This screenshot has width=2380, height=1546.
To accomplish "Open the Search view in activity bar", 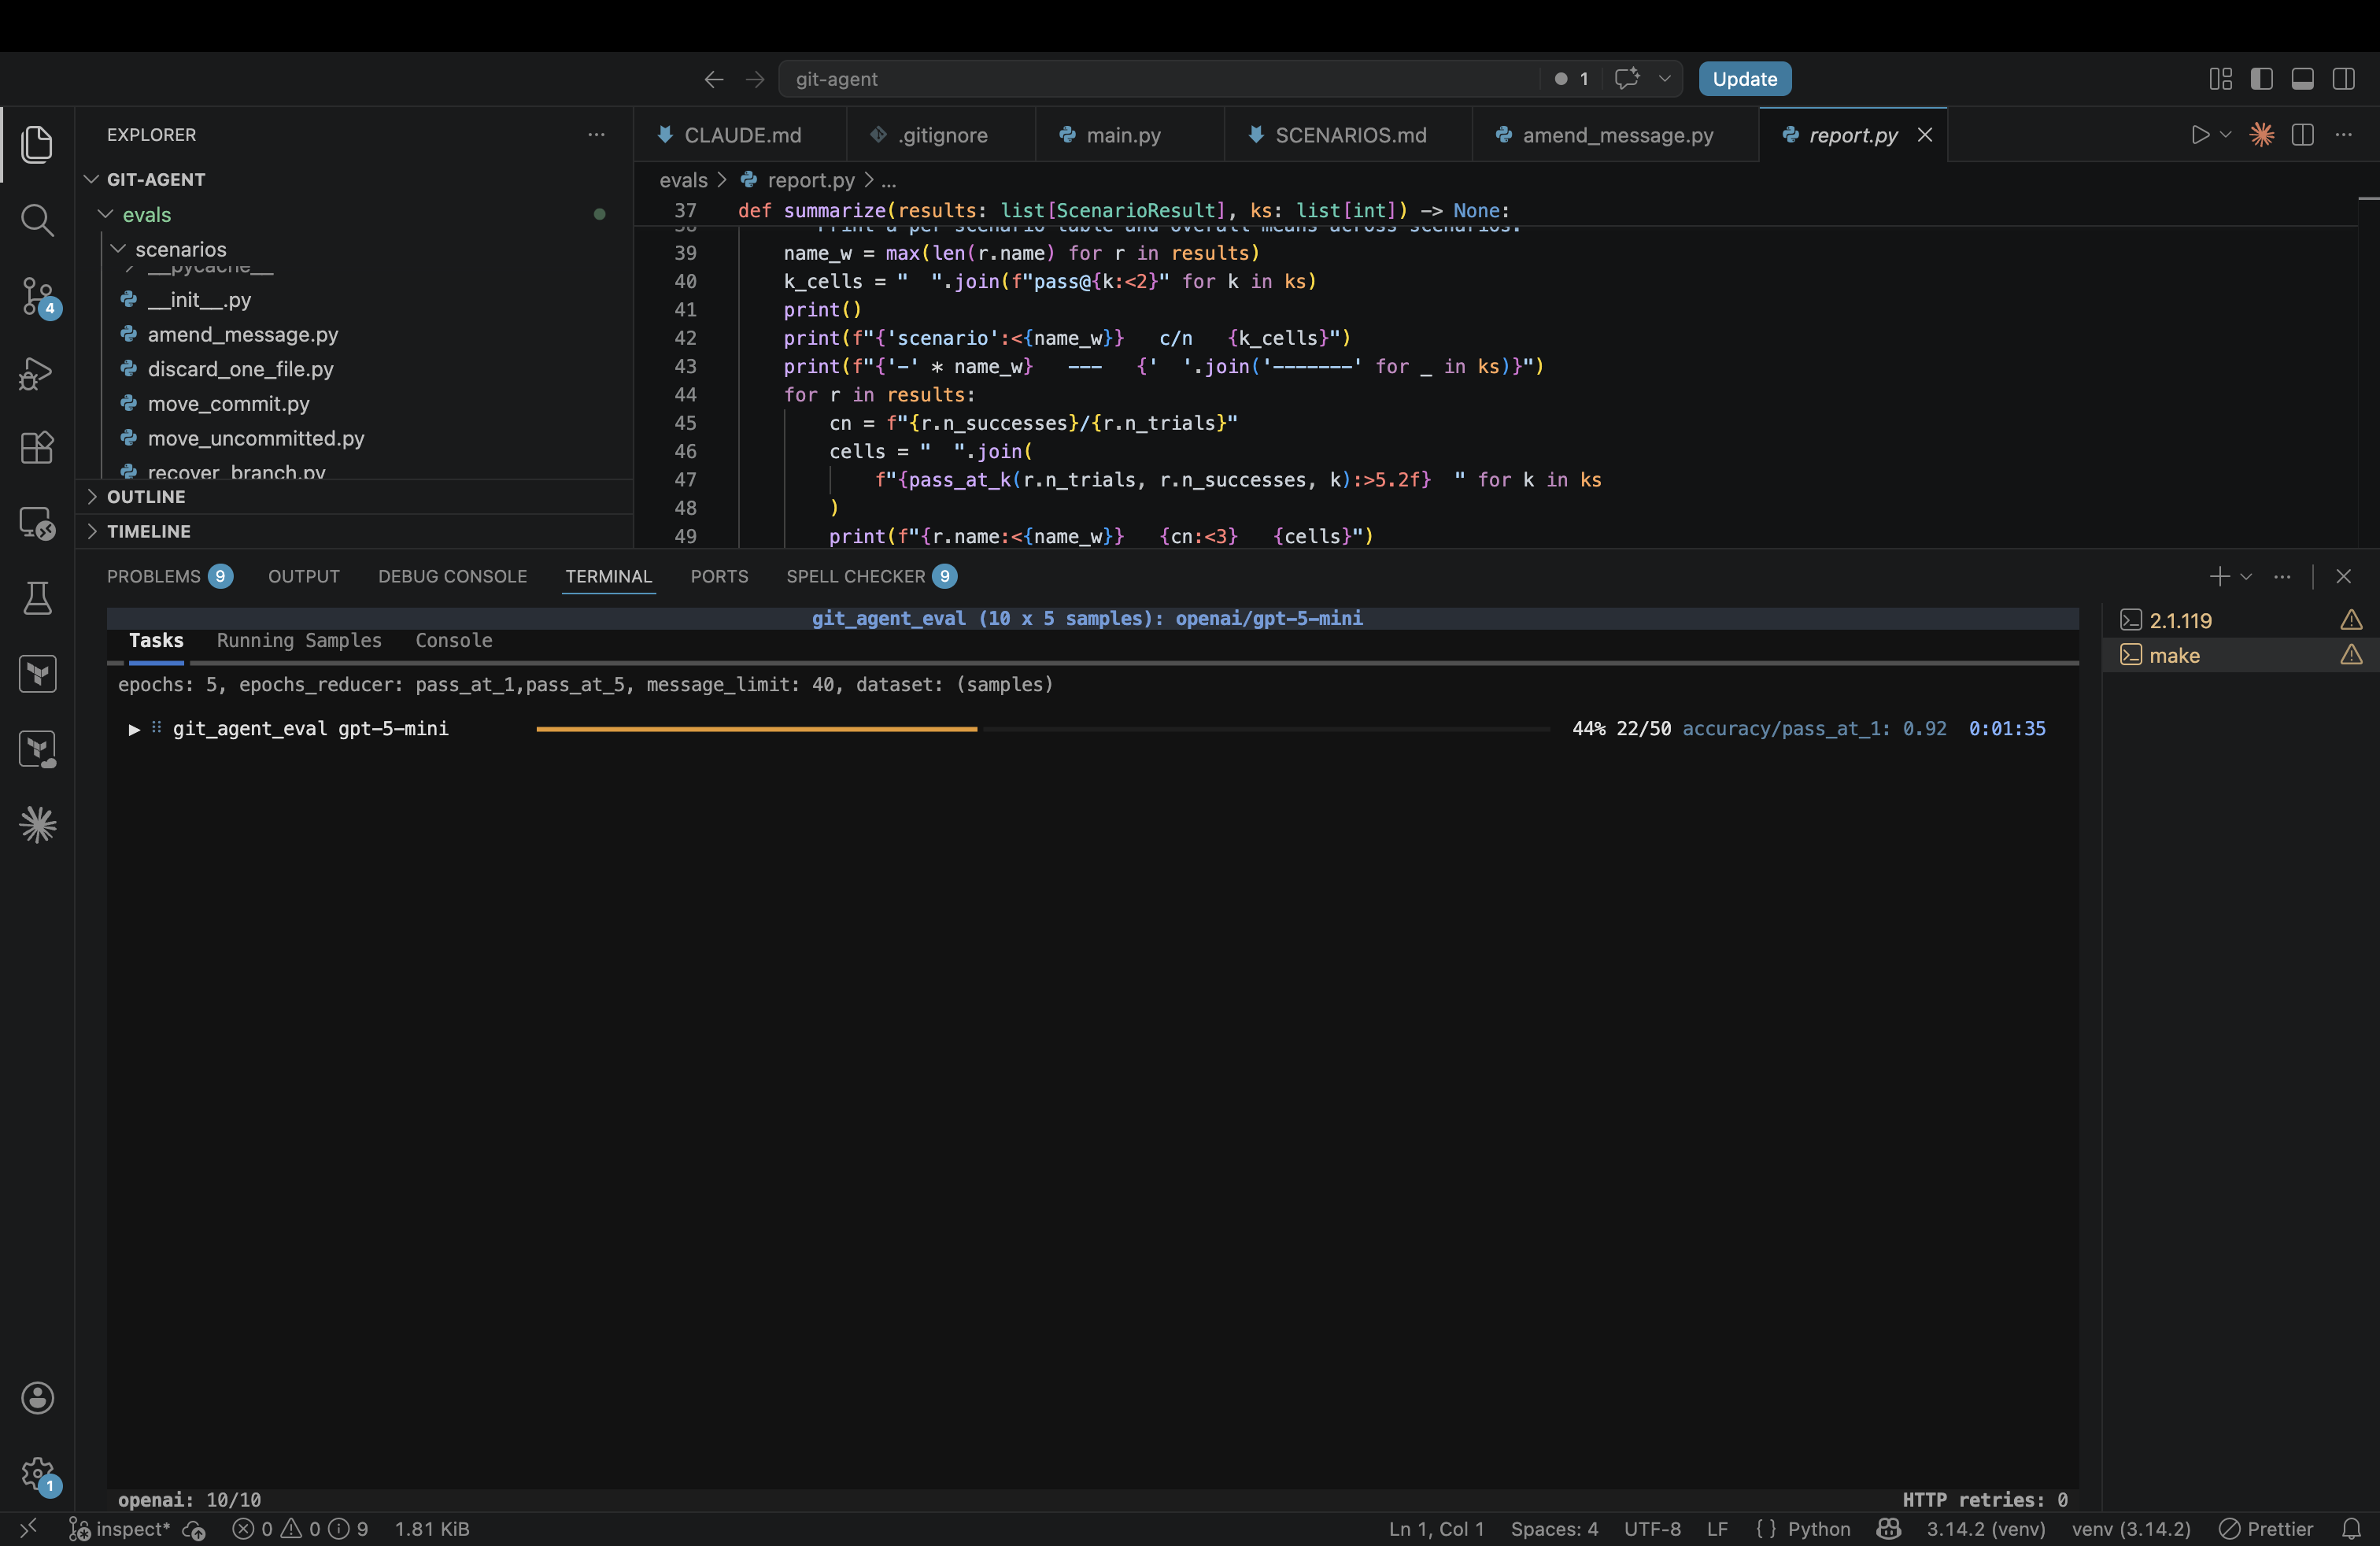I will point(37,220).
